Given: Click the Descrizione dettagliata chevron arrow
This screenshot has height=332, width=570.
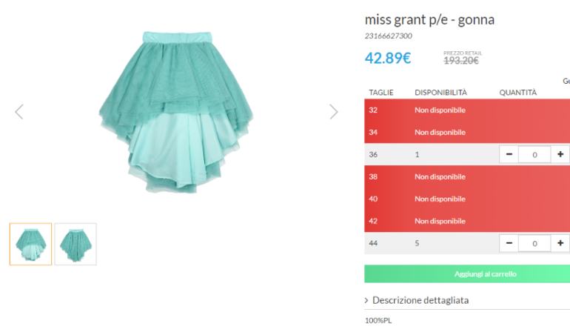Looking at the screenshot, I should coord(366,300).
